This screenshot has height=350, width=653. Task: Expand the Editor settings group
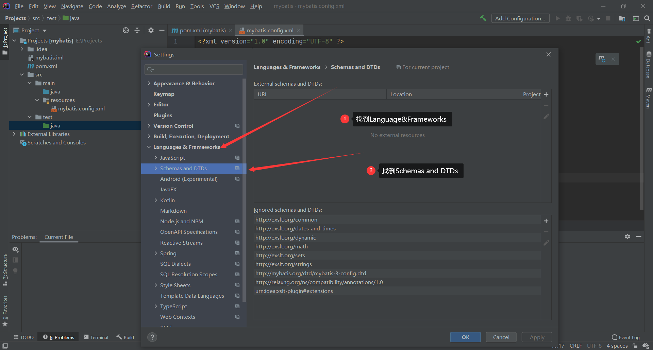[149, 104]
